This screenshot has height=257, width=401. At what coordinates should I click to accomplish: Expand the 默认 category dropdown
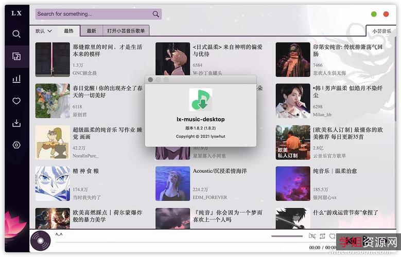(43, 31)
